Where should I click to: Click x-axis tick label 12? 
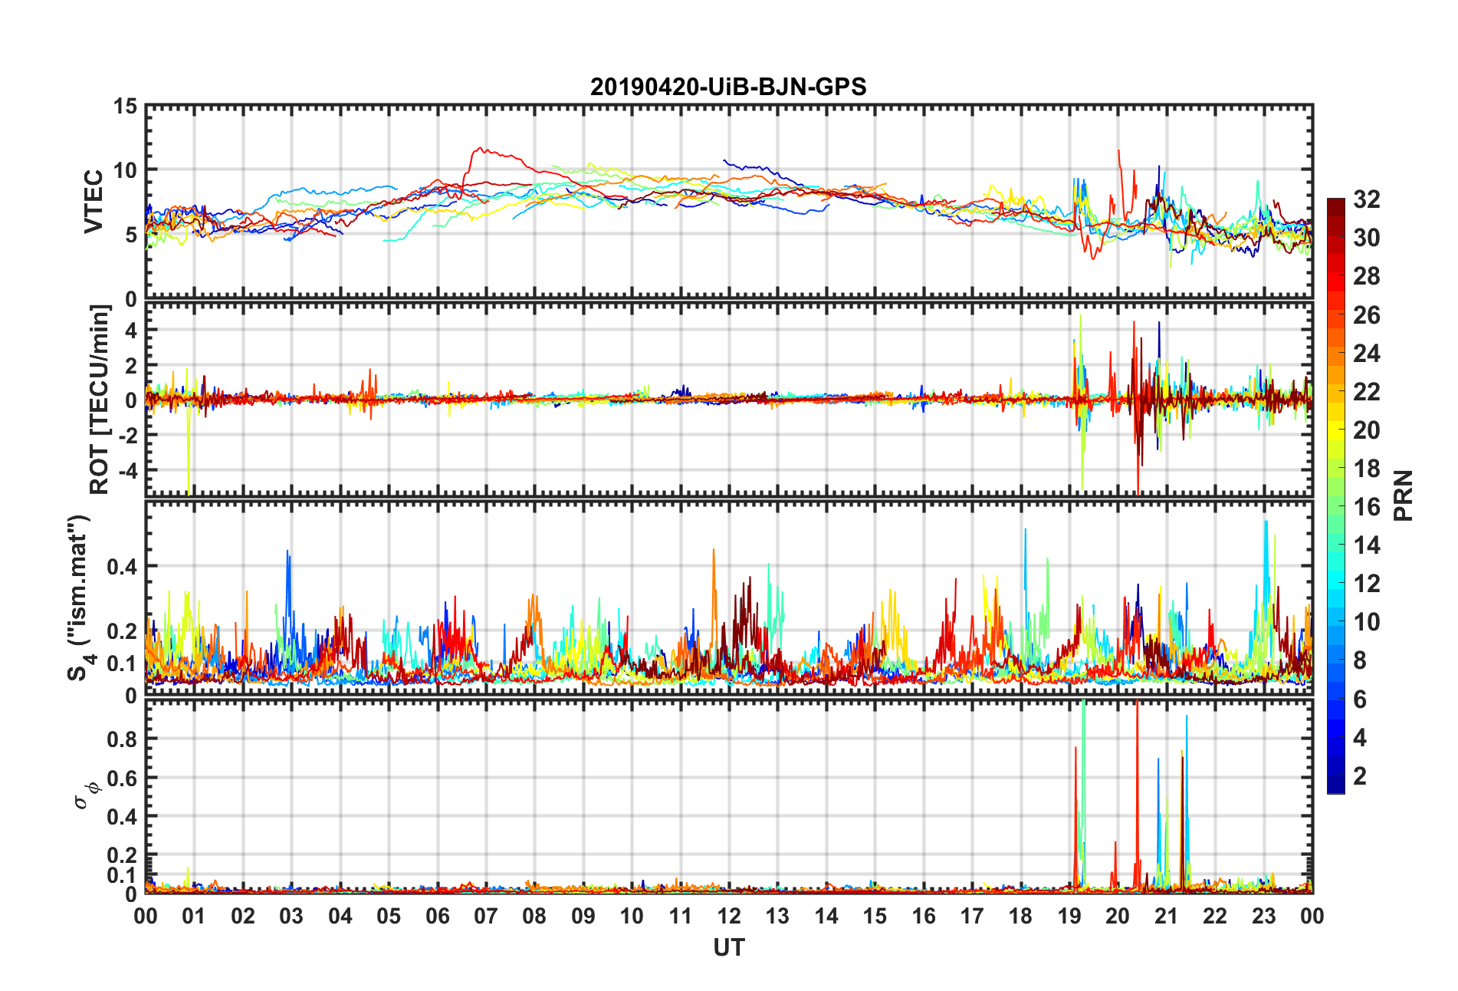click(x=729, y=916)
